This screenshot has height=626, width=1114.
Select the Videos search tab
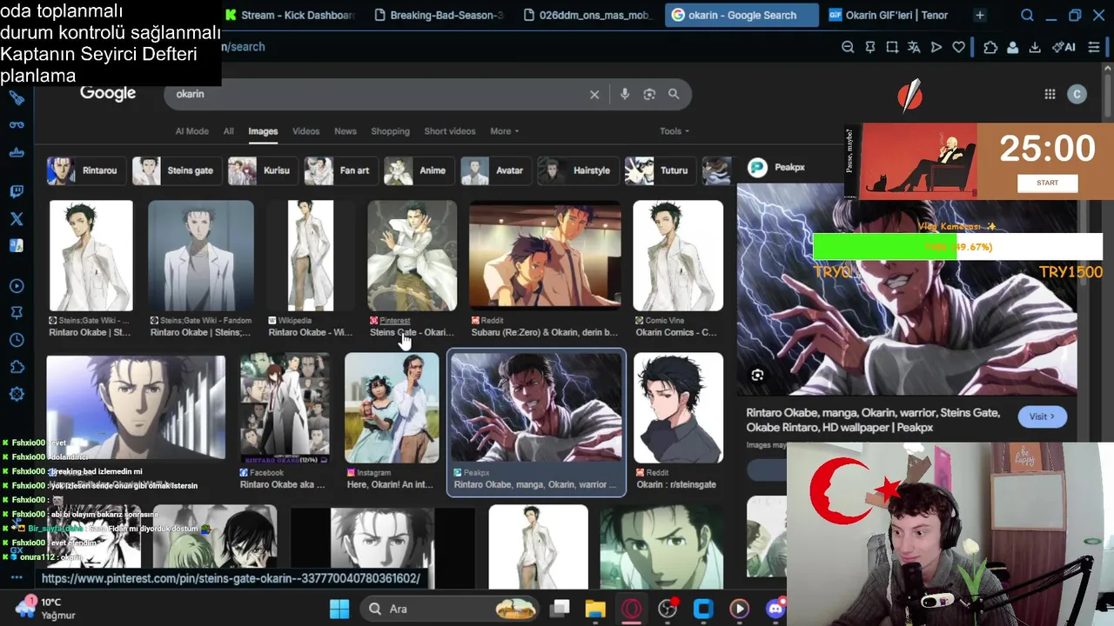(305, 131)
